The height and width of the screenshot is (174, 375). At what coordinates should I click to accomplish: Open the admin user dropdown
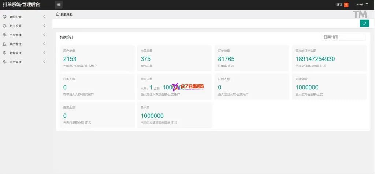362,4
